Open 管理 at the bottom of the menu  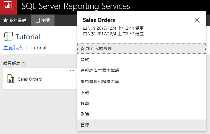[x=85, y=125]
